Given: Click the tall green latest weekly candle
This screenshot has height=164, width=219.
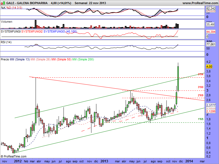Looking at the screenshot, I should tap(178, 78).
